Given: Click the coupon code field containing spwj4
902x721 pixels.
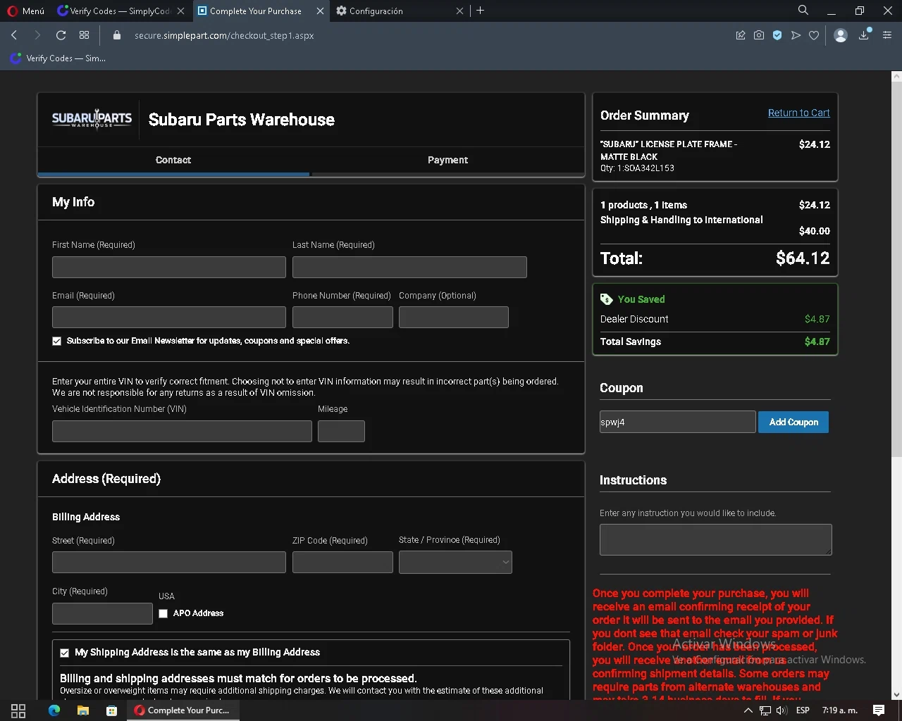Looking at the screenshot, I should coord(677,422).
